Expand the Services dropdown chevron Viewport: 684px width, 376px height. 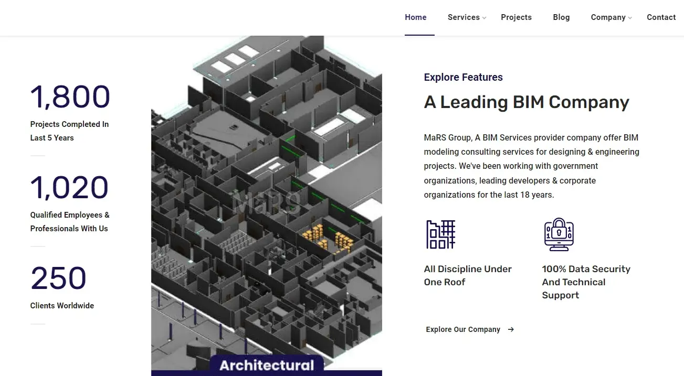pos(485,18)
